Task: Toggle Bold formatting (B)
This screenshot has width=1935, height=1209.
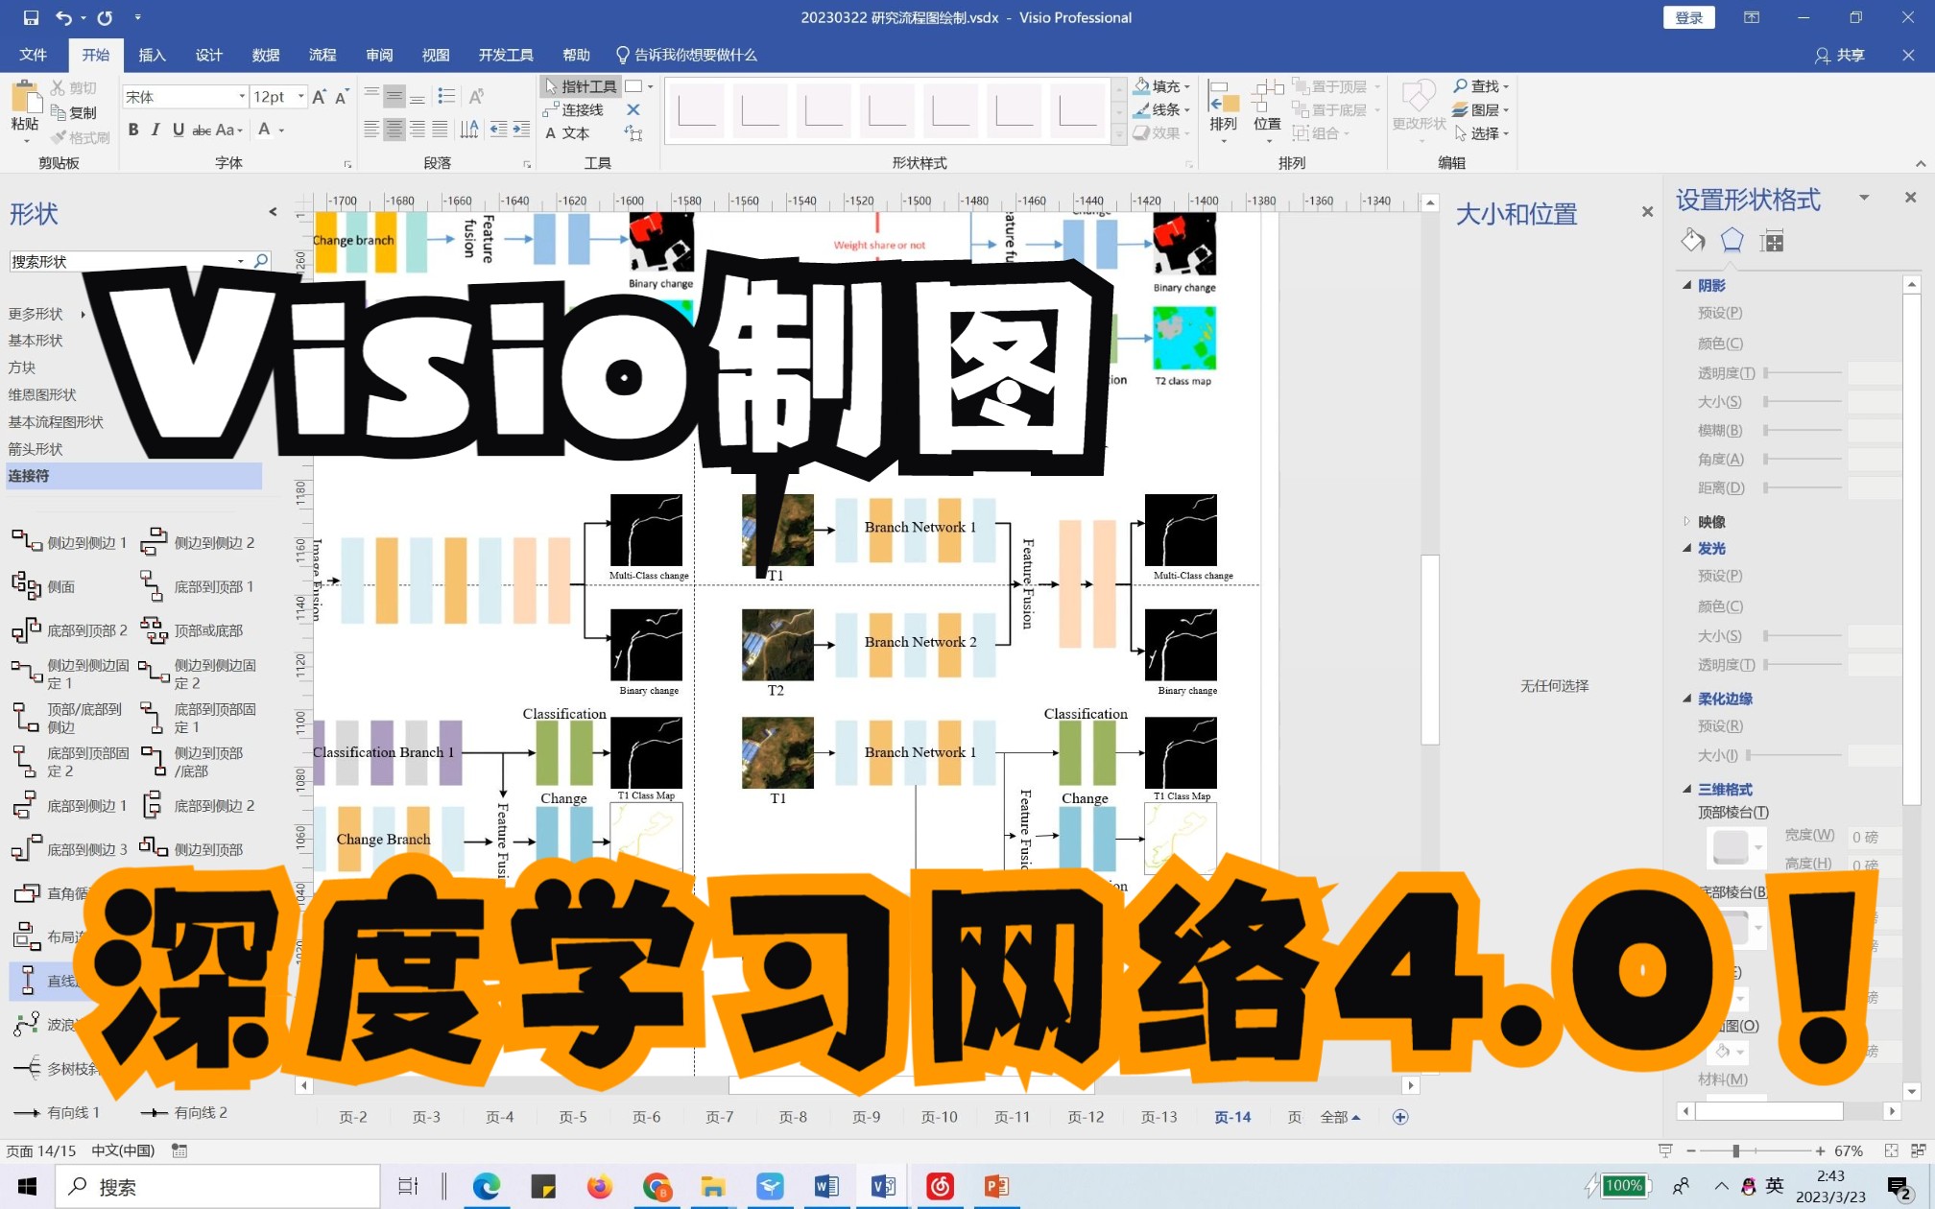Action: [133, 130]
